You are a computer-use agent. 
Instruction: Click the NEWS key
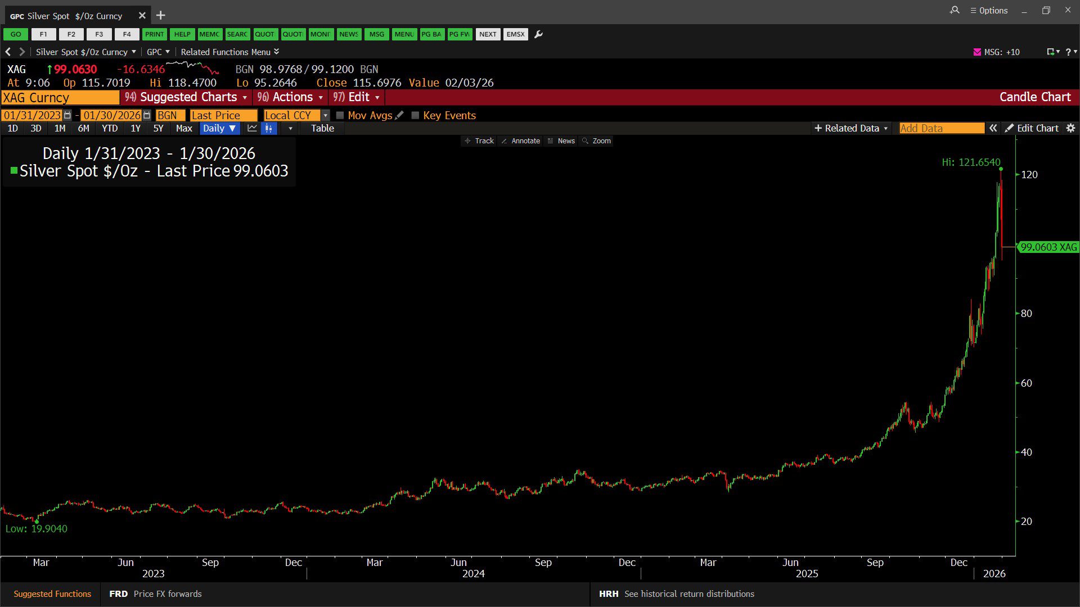click(x=349, y=34)
